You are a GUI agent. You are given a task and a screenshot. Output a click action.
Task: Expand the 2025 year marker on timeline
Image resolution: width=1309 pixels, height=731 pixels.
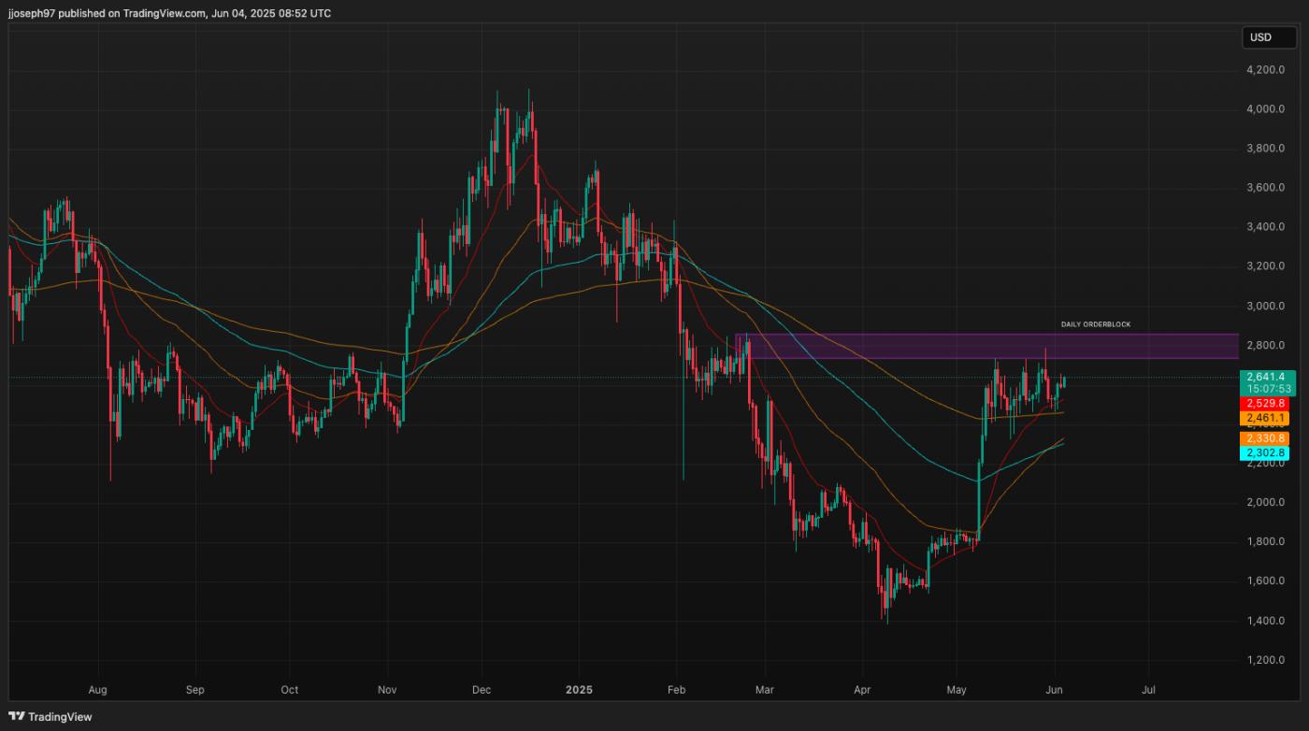click(x=577, y=690)
